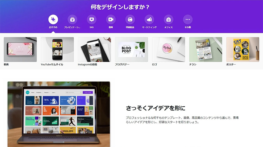Pick the ロゴ design thumbnail
263x147 pixels.
coord(169,49)
